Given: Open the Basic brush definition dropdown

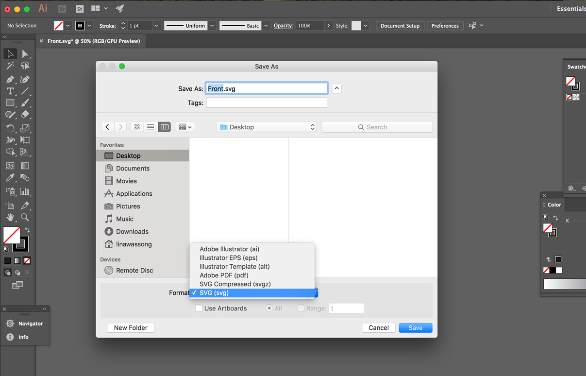Looking at the screenshot, I should point(266,26).
